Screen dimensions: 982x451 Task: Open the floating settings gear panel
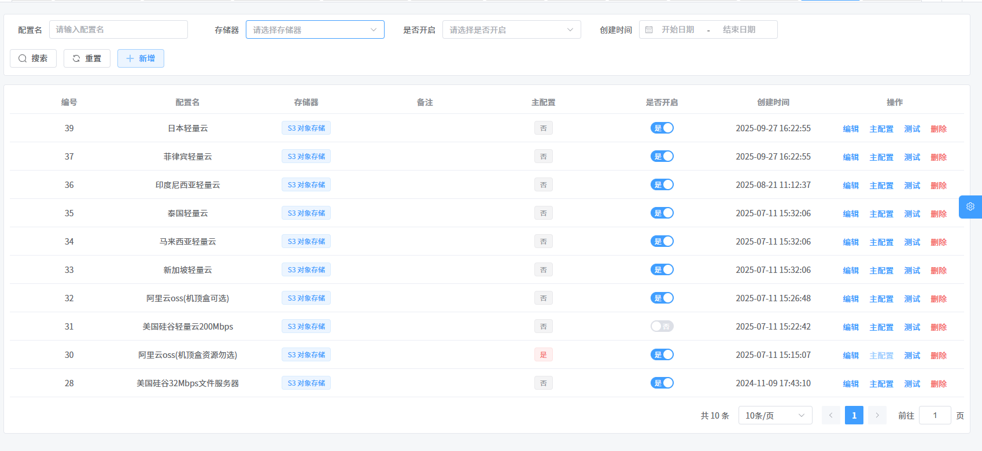point(970,206)
